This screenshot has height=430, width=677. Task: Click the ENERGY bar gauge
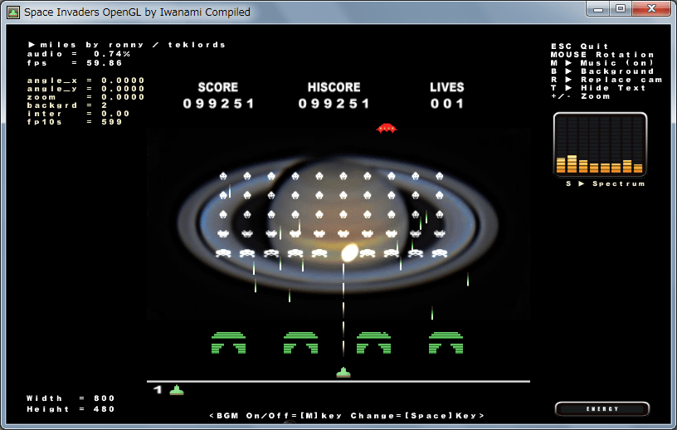602,408
